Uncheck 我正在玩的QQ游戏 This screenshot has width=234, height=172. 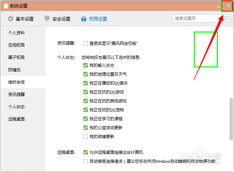click(x=85, y=92)
